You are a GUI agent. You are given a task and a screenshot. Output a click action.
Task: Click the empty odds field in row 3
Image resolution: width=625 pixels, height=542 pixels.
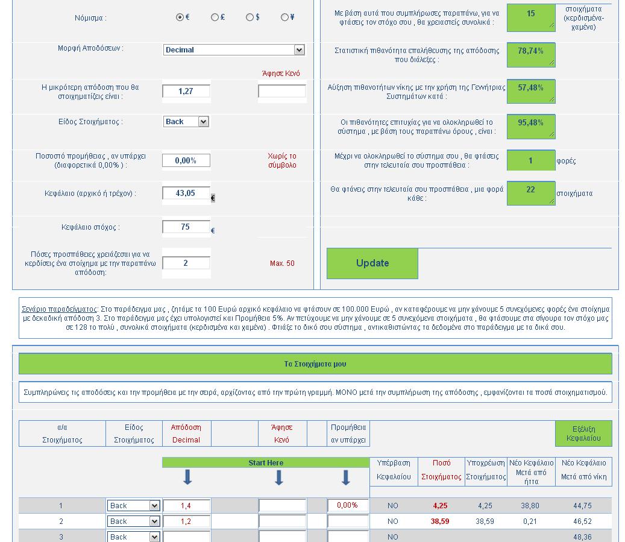pos(186,537)
